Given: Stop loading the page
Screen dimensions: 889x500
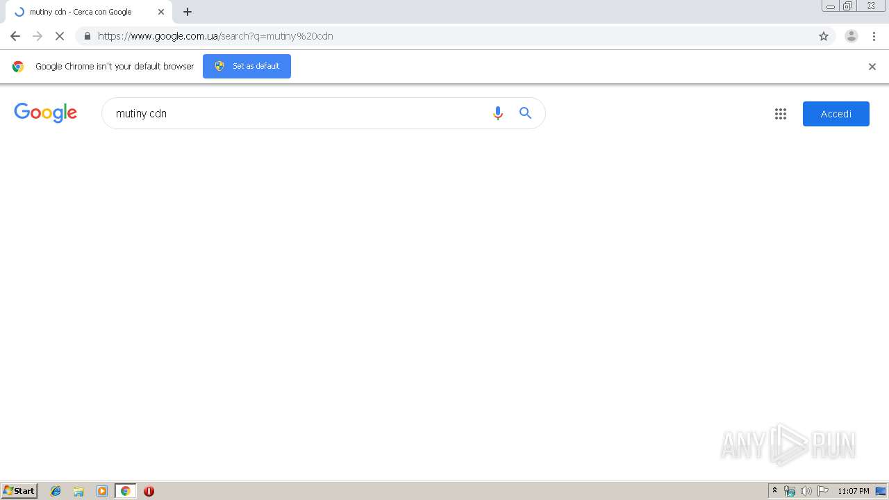Looking at the screenshot, I should pyautogui.click(x=60, y=36).
